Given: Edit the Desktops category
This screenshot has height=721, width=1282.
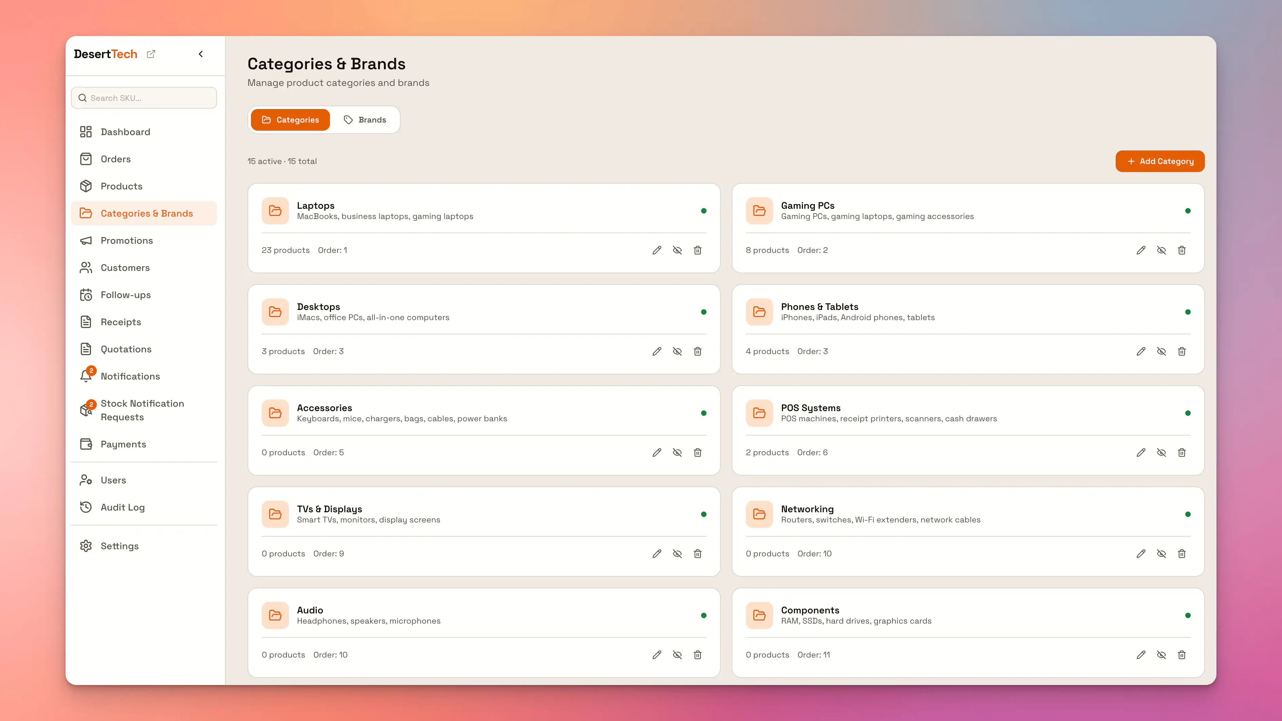Looking at the screenshot, I should tap(657, 351).
